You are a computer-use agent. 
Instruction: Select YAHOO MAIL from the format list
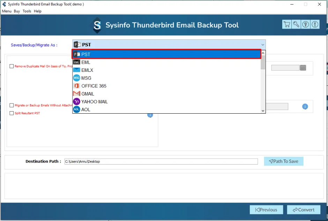click(x=166, y=101)
